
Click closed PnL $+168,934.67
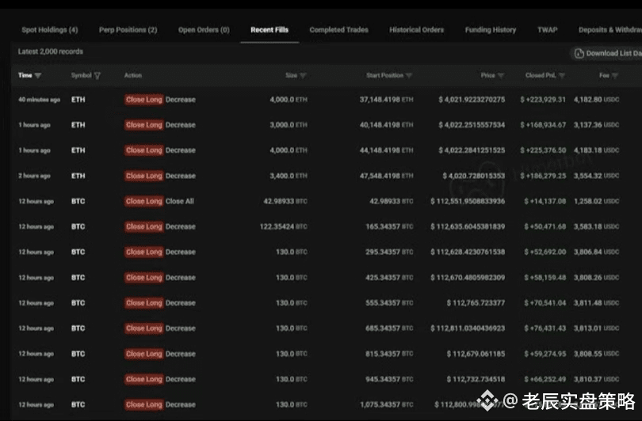543,125
